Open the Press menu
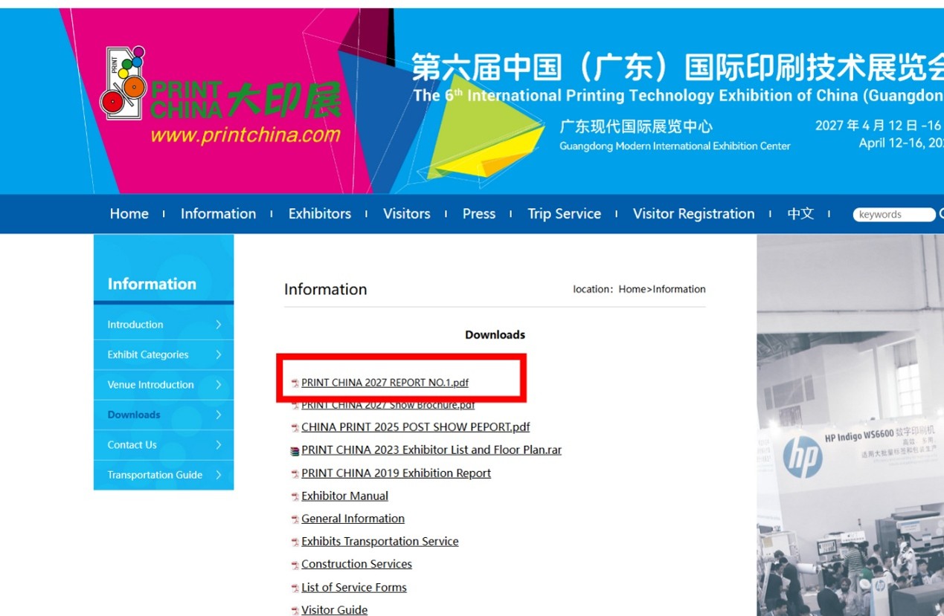The height and width of the screenshot is (616, 944). [x=479, y=214]
